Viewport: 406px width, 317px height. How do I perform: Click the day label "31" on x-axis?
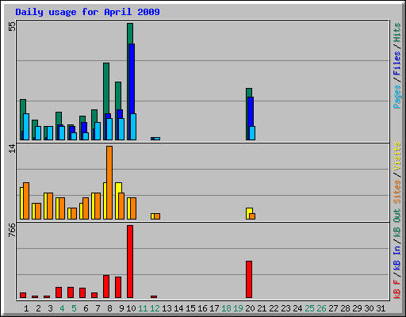(x=381, y=308)
